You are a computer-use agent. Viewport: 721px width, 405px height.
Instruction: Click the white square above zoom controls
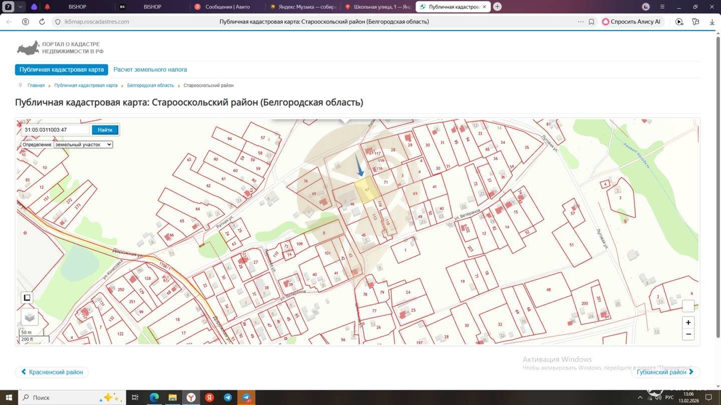(688, 306)
